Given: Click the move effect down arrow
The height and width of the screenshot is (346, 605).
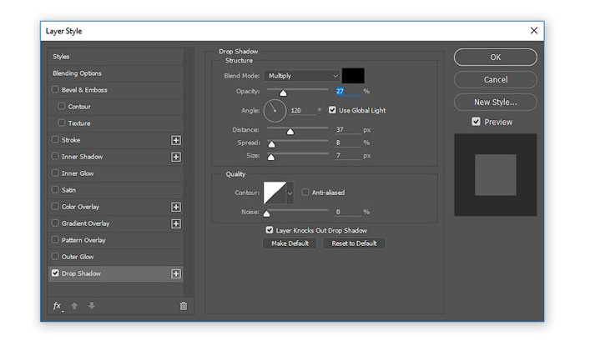Looking at the screenshot, I should click(x=92, y=306).
